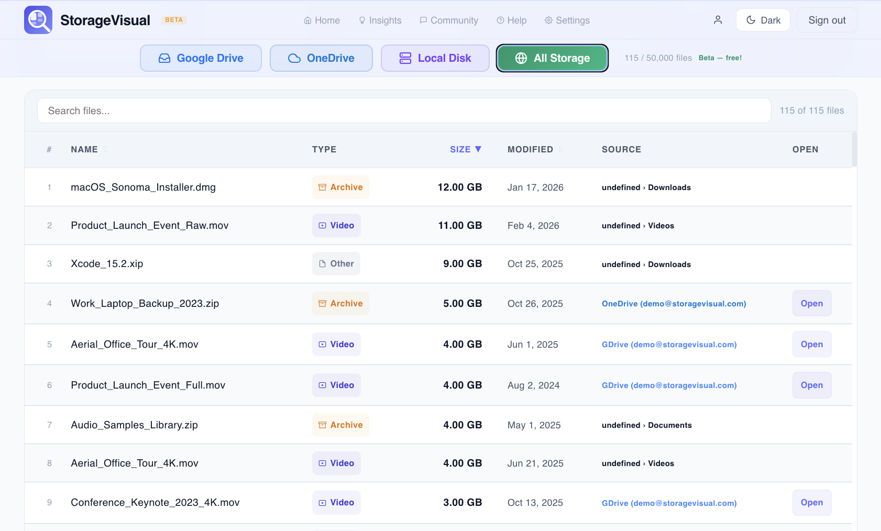The image size is (881, 531).
Task: Click the Archive badge for macOS_Sonoma_Installer.dmg
Action: click(340, 187)
